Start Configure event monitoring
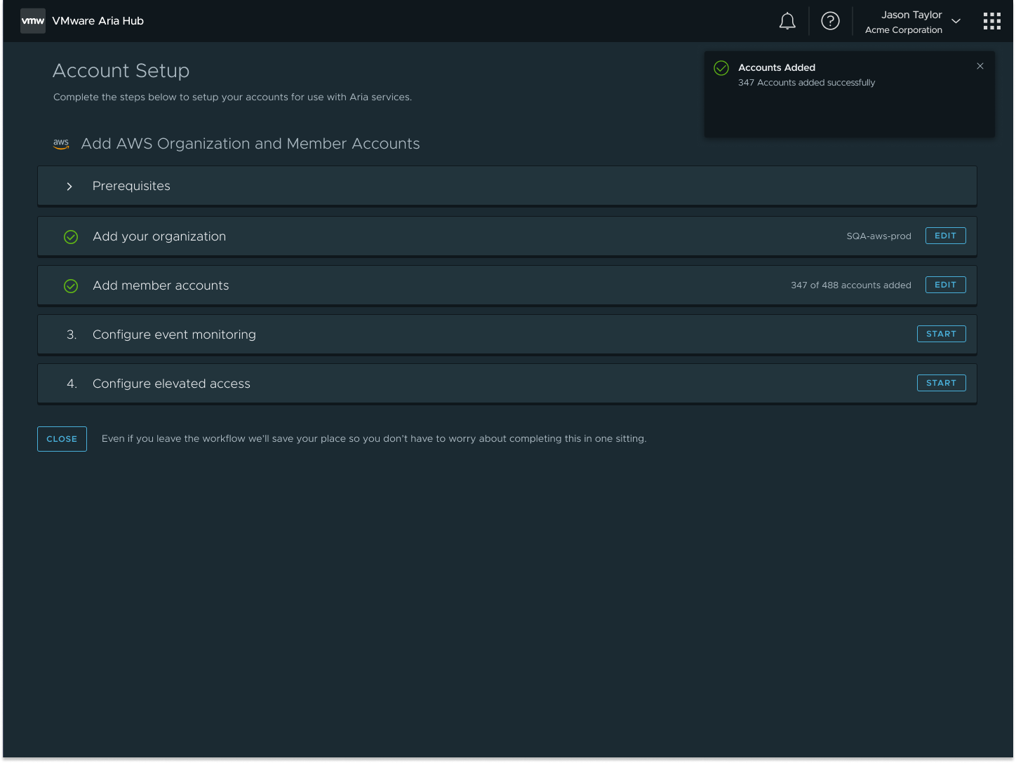The width and height of the screenshot is (1016, 763). click(x=941, y=334)
